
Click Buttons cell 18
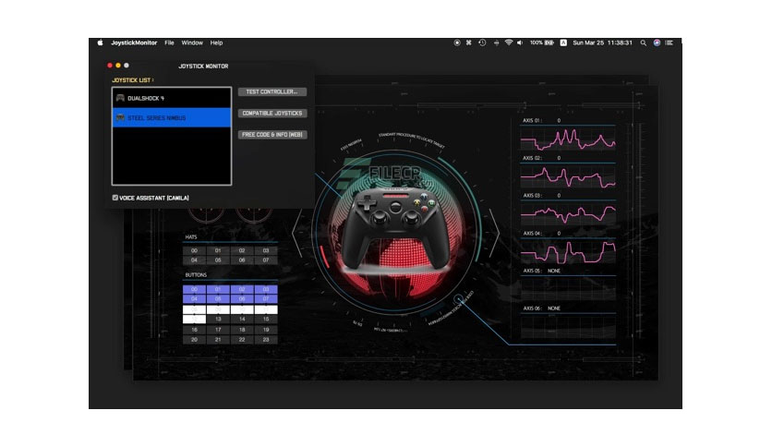pos(242,330)
